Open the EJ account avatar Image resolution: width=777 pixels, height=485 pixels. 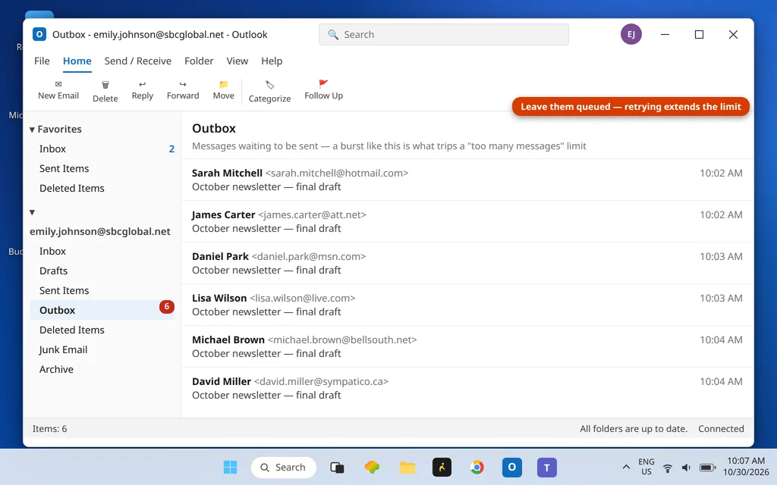tap(631, 34)
